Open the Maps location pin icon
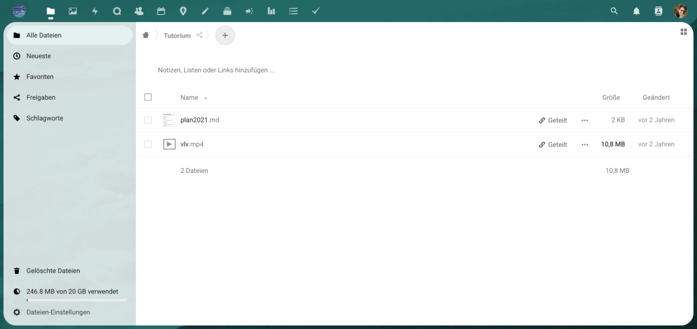 point(183,11)
